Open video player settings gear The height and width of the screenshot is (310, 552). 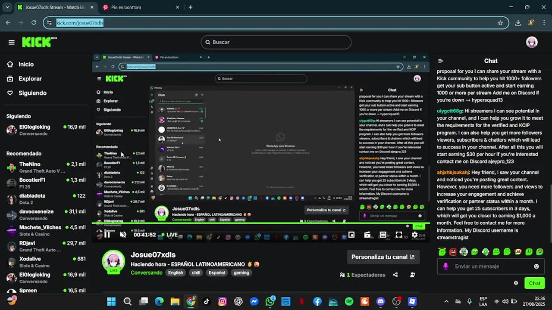[414, 235]
